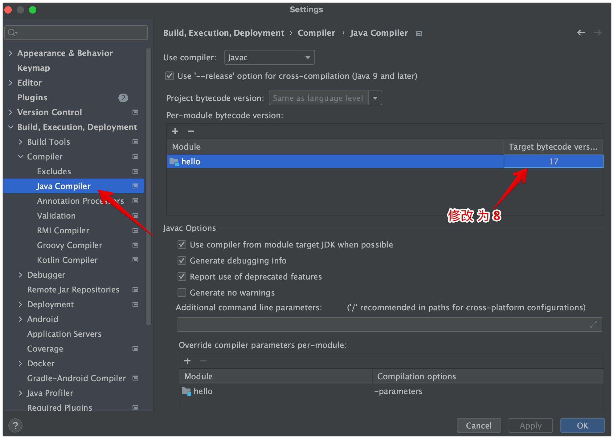Disable the '--release' cross-compilation option checkbox
This screenshot has height=439, width=614.
tap(170, 76)
